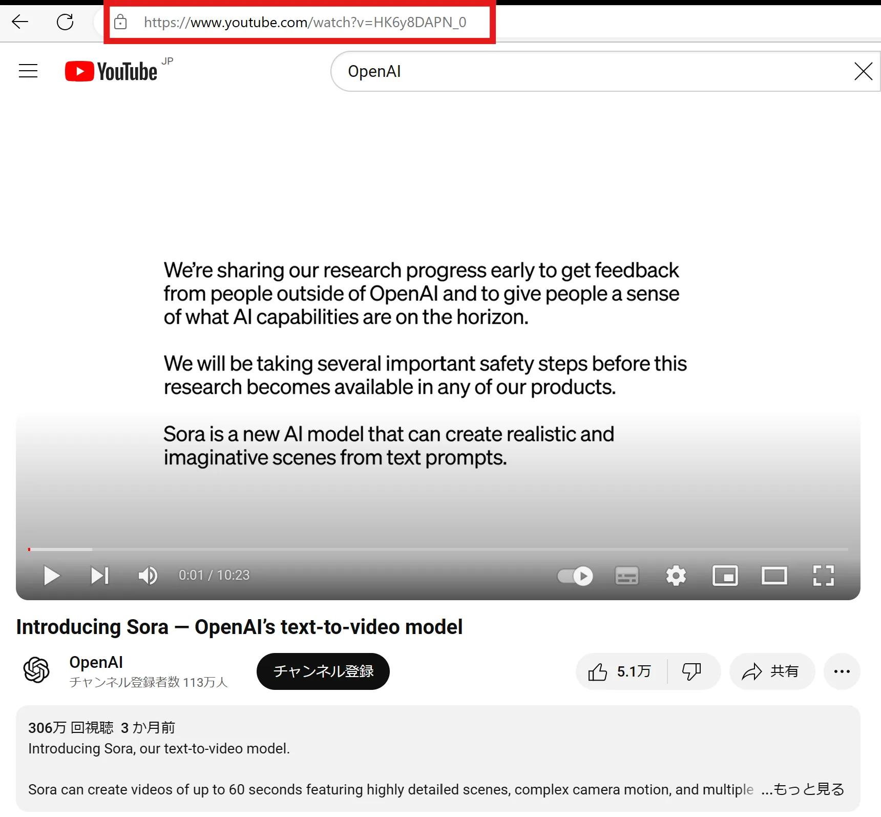Toggle the autoplay switch
The width and height of the screenshot is (881, 817).
pos(575,576)
